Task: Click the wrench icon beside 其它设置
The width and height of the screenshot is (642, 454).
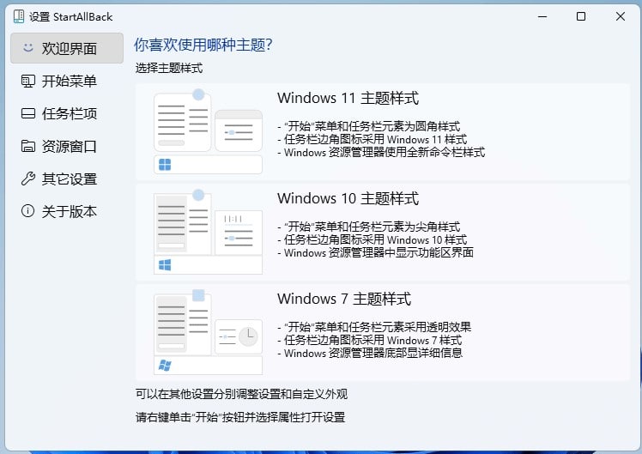Action: click(27, 179)
